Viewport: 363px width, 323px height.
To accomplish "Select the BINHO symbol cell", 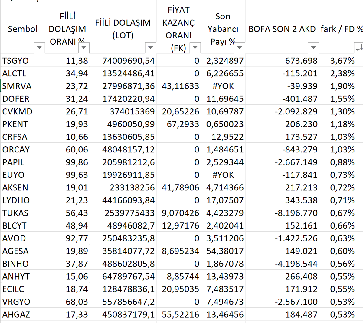I will [23, 264].
